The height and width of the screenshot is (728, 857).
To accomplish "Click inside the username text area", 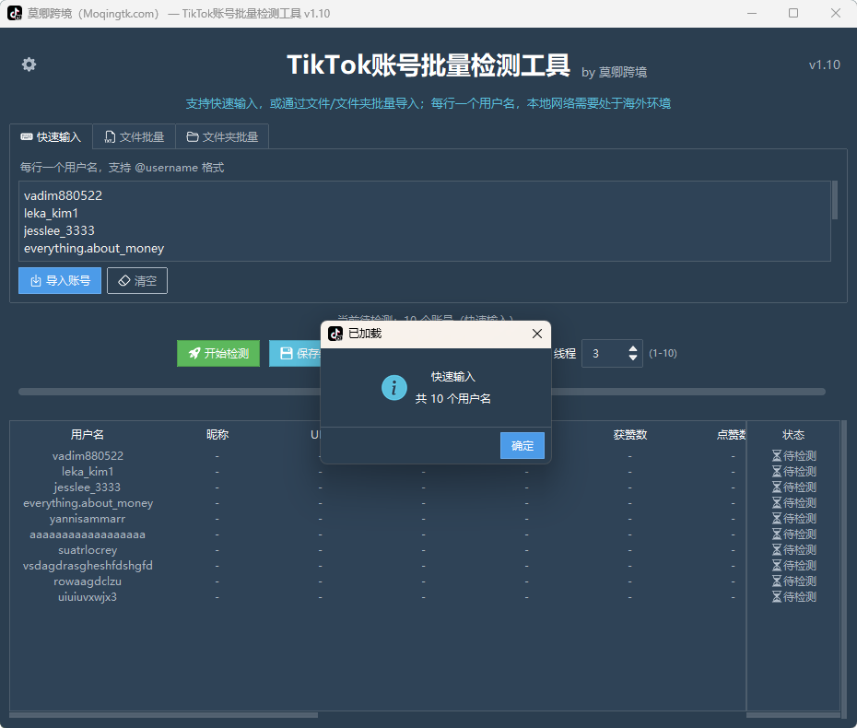I will tap(425, 221).
